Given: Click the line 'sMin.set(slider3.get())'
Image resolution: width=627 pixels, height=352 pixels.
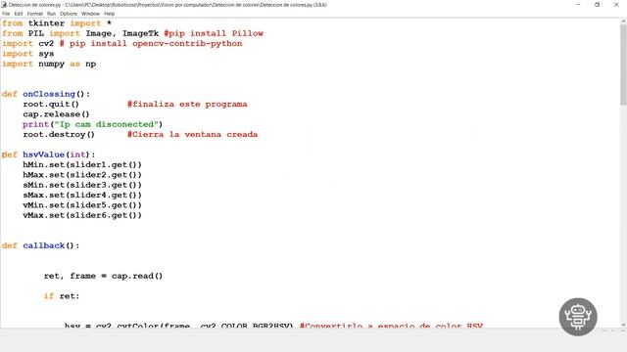Looking at the screenshot, I should point(82,185).
